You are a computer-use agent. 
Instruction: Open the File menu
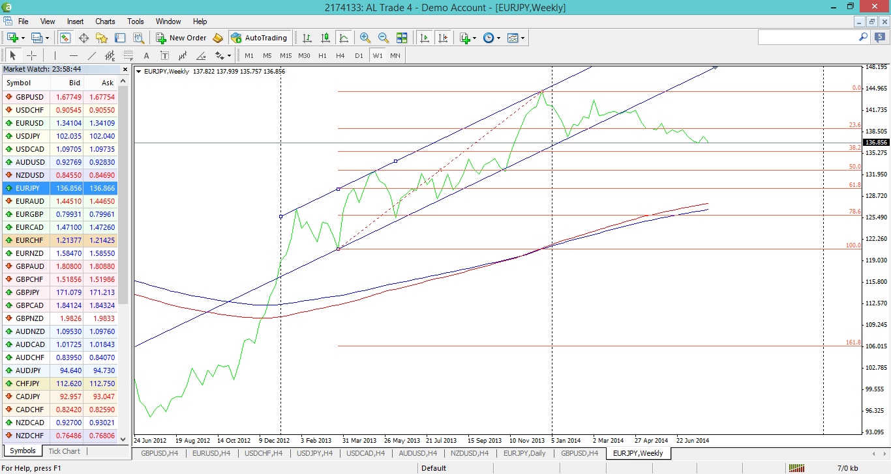tap(23, 21)
